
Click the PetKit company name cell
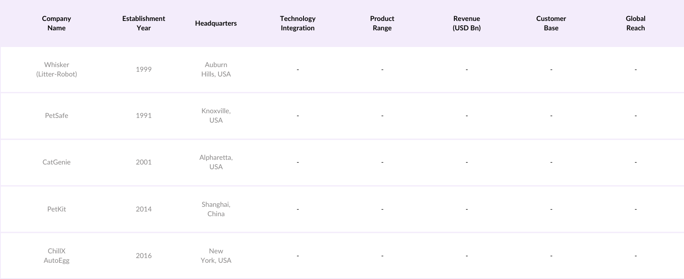point(56,209)
